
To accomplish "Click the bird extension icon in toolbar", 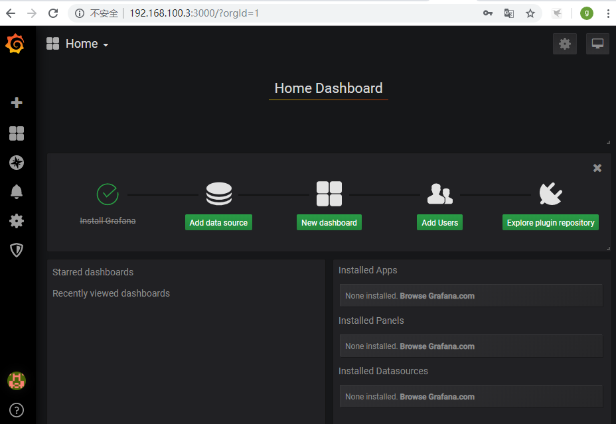I will (x=557, y=13).
